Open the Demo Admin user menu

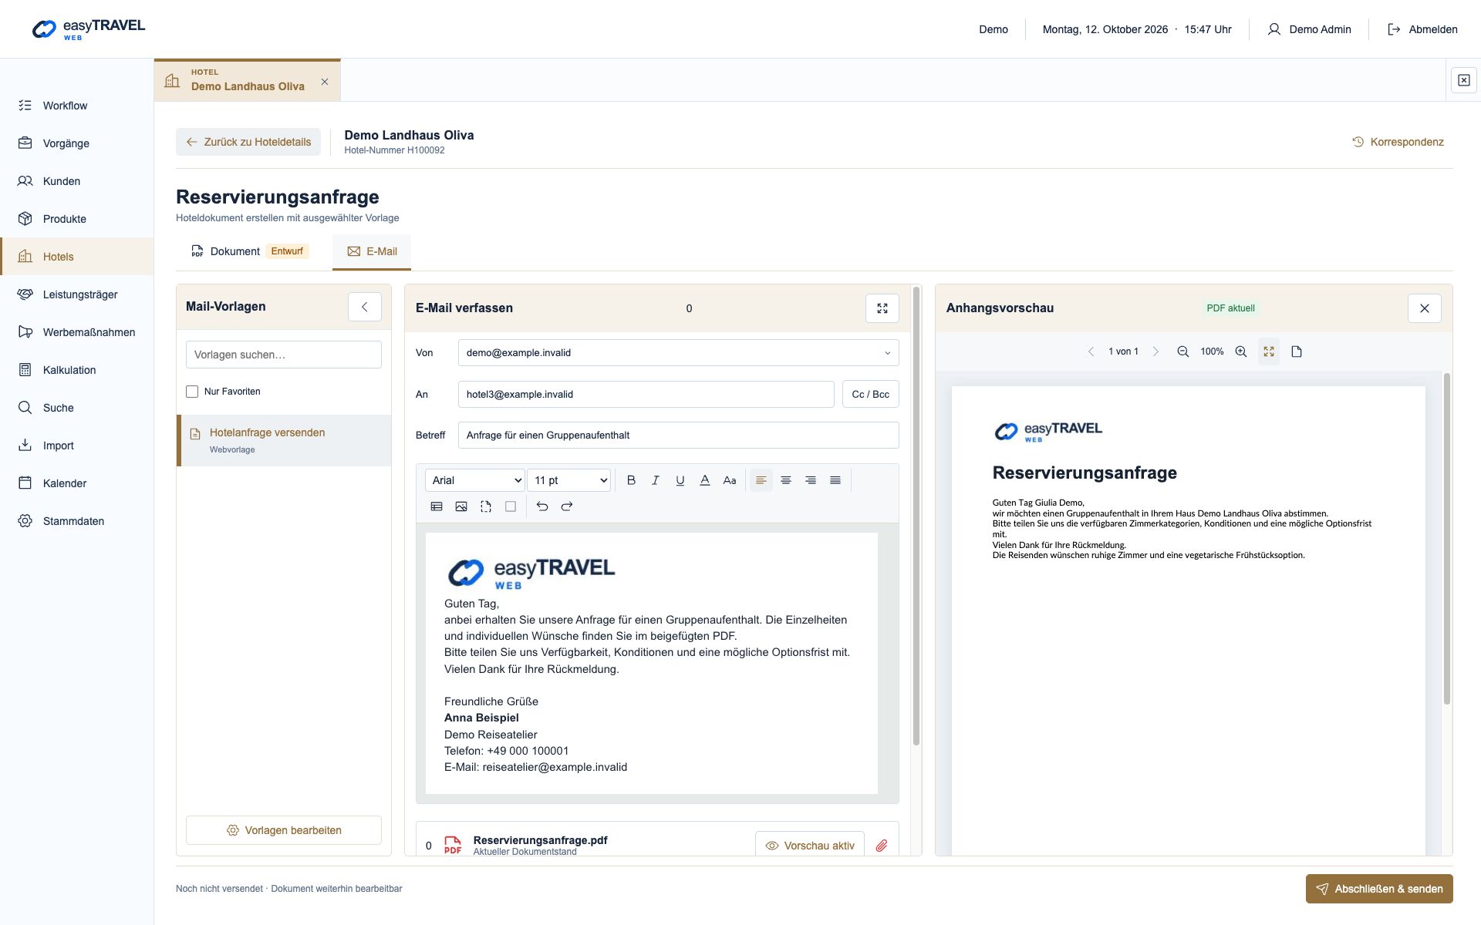(x=1310, y=29)
